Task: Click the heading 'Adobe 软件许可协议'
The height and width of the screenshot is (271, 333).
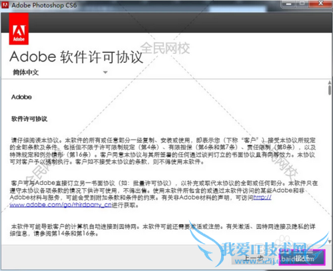Action: 76,57
